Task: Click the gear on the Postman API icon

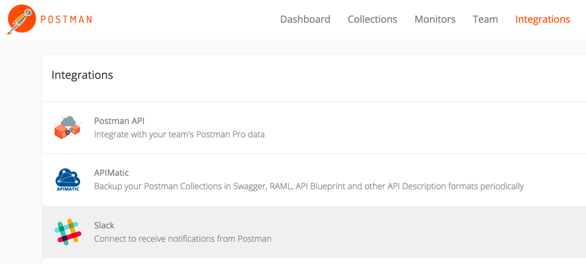Action: [68, 132]
